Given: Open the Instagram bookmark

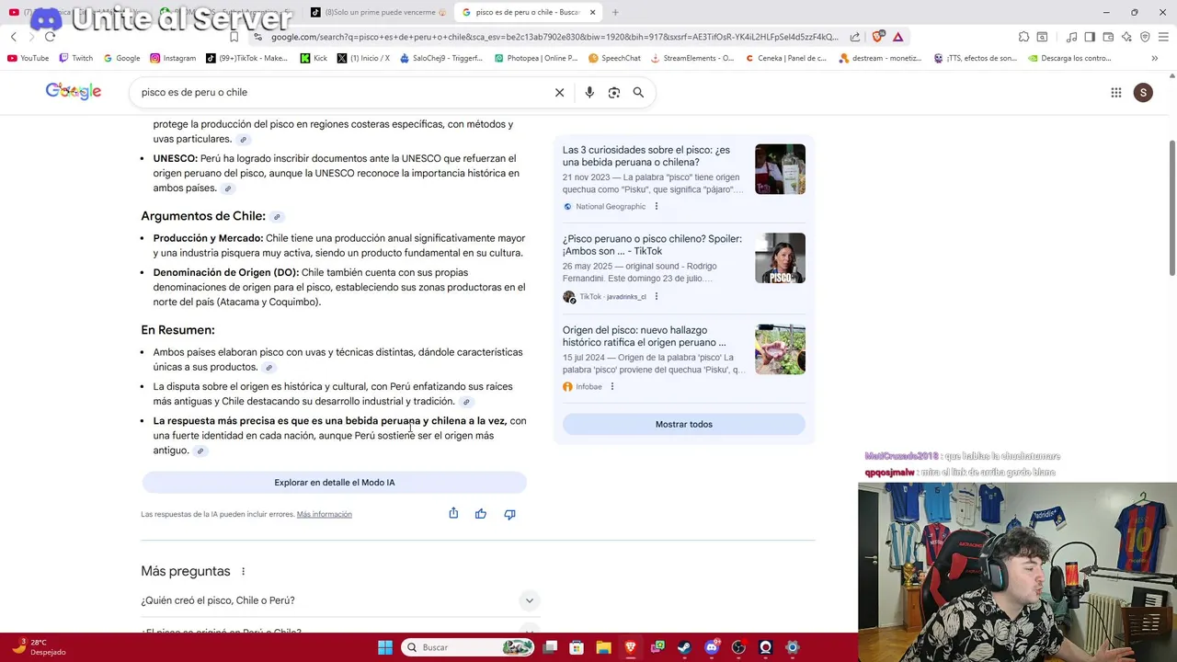Looking at the screenshot, I should pos(172,58).
